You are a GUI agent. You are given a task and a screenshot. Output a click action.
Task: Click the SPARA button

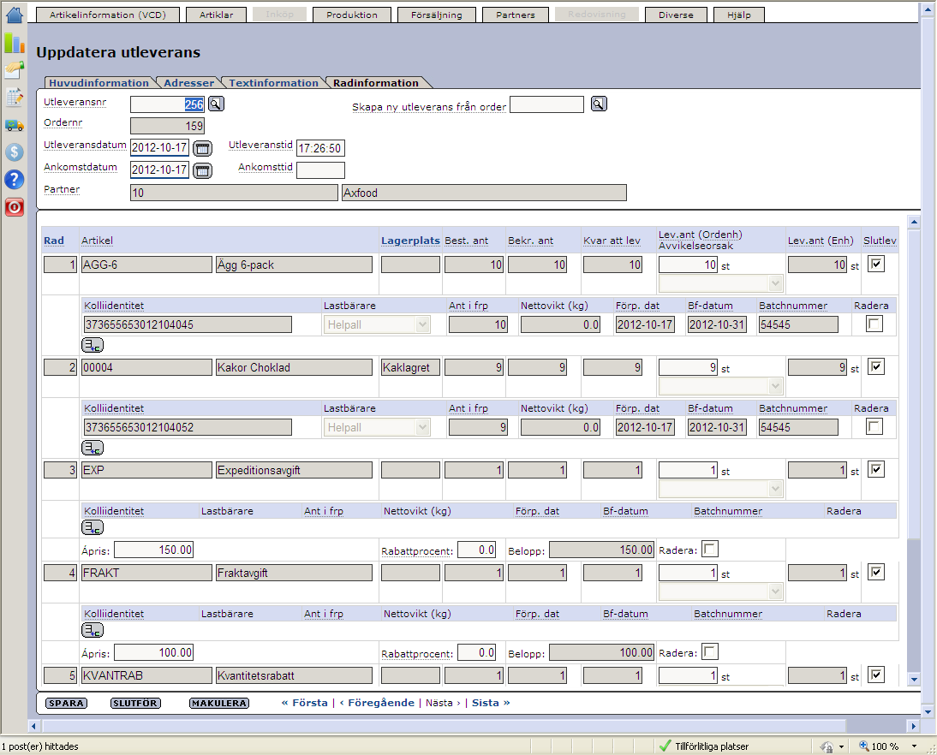coord(66,703)
